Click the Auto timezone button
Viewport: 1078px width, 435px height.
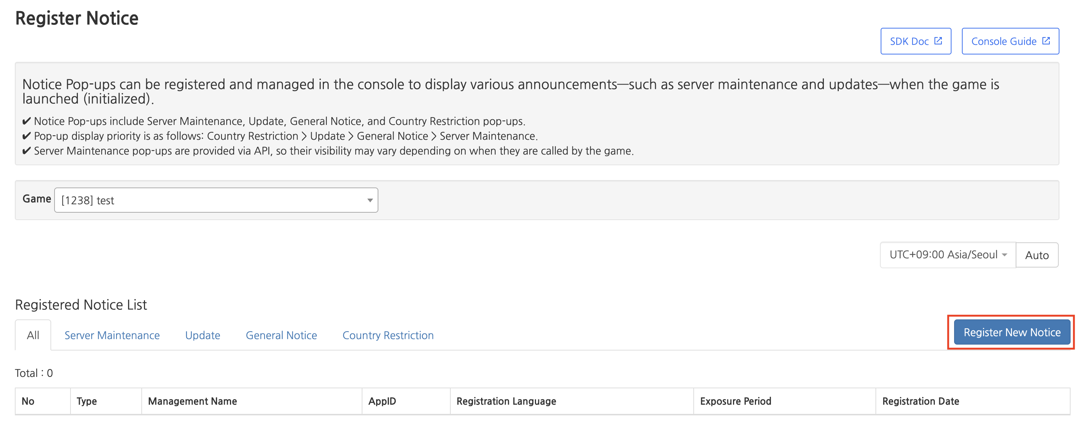pos(1036,255)
